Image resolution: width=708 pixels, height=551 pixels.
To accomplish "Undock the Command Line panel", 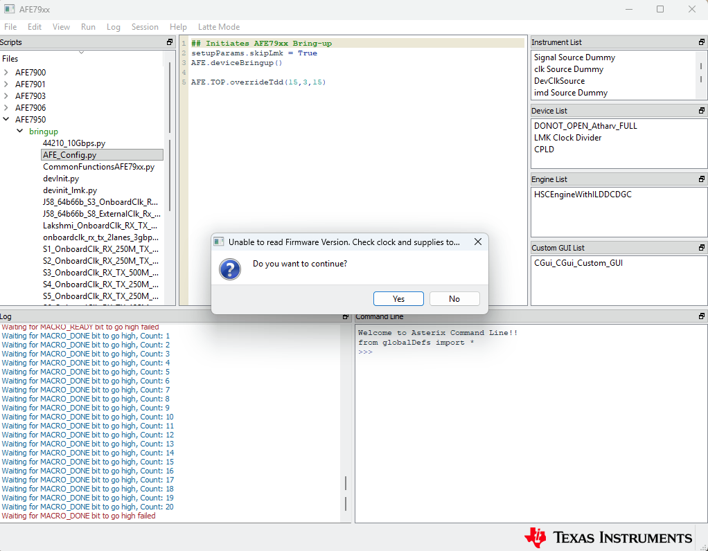I will (702, 316).
